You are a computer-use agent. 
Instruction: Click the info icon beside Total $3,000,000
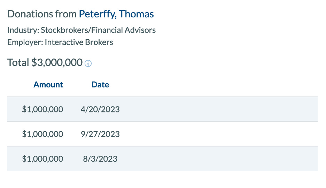click(88, 63)
